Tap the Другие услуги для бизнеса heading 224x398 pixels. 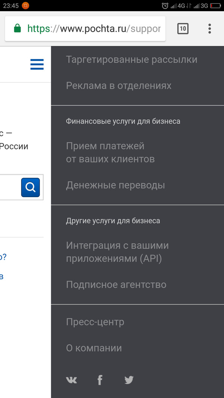pos(113,221)
